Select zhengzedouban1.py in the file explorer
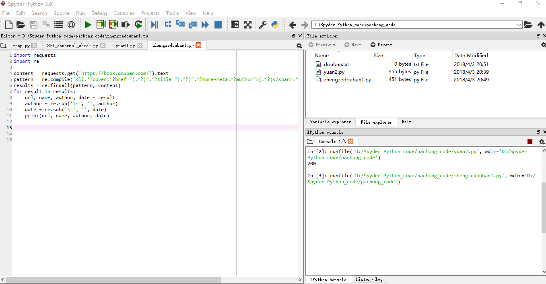This screenshot has width=546, height=284. [x=347, y=80]
